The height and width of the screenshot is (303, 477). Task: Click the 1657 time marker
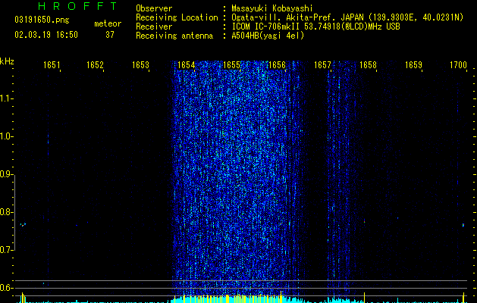point(322,65)
